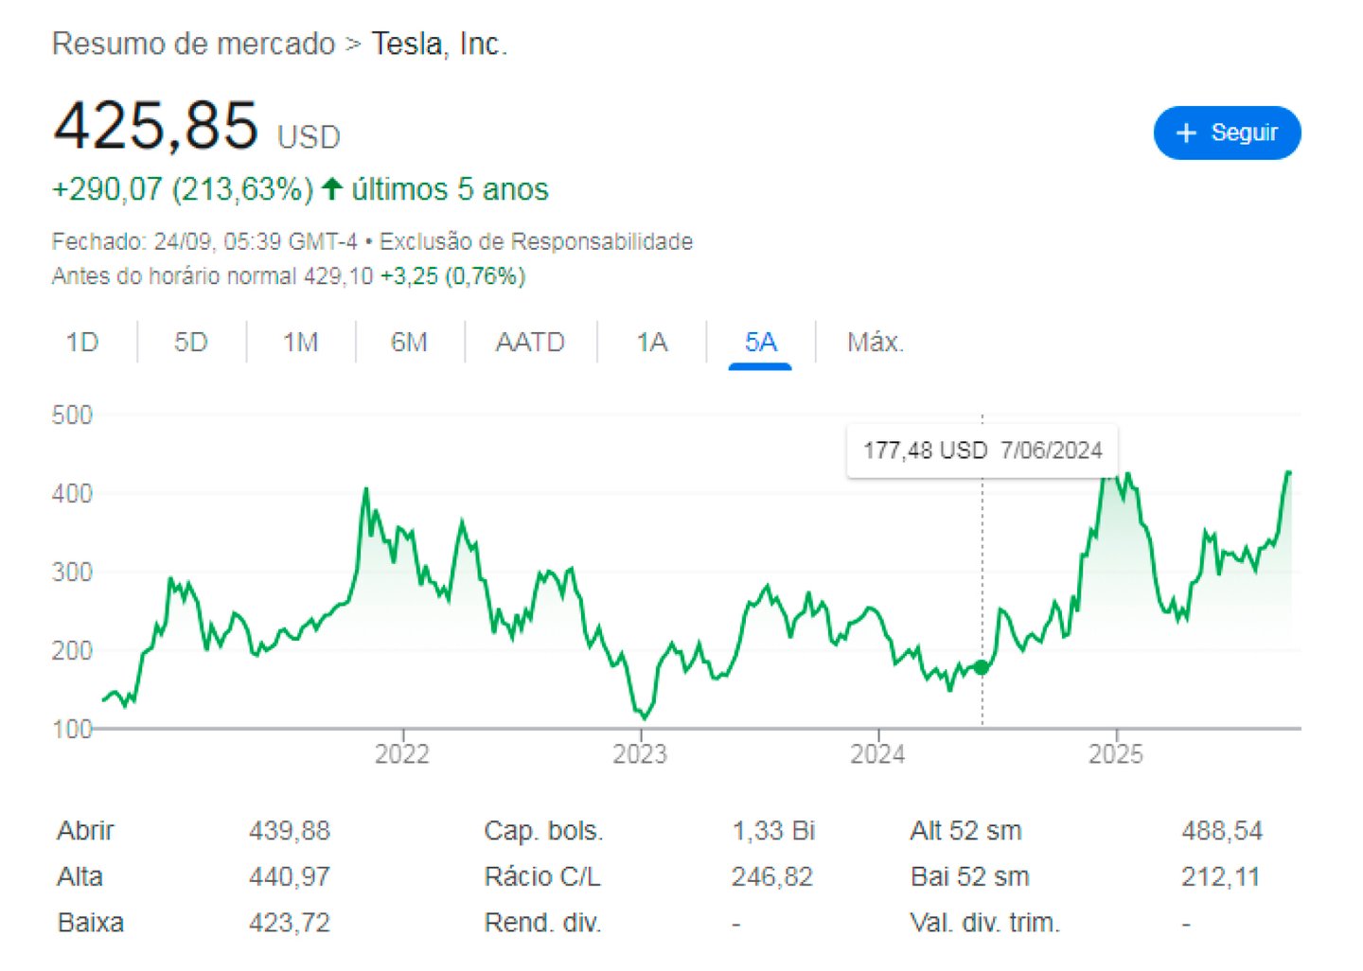Choose the AATD year-to-date tab
Screen dimensions: 1363x971
tap(530, 342)
